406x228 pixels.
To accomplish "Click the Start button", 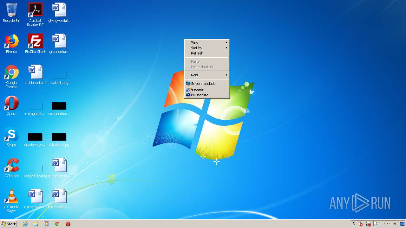I will tap(9, 224).
